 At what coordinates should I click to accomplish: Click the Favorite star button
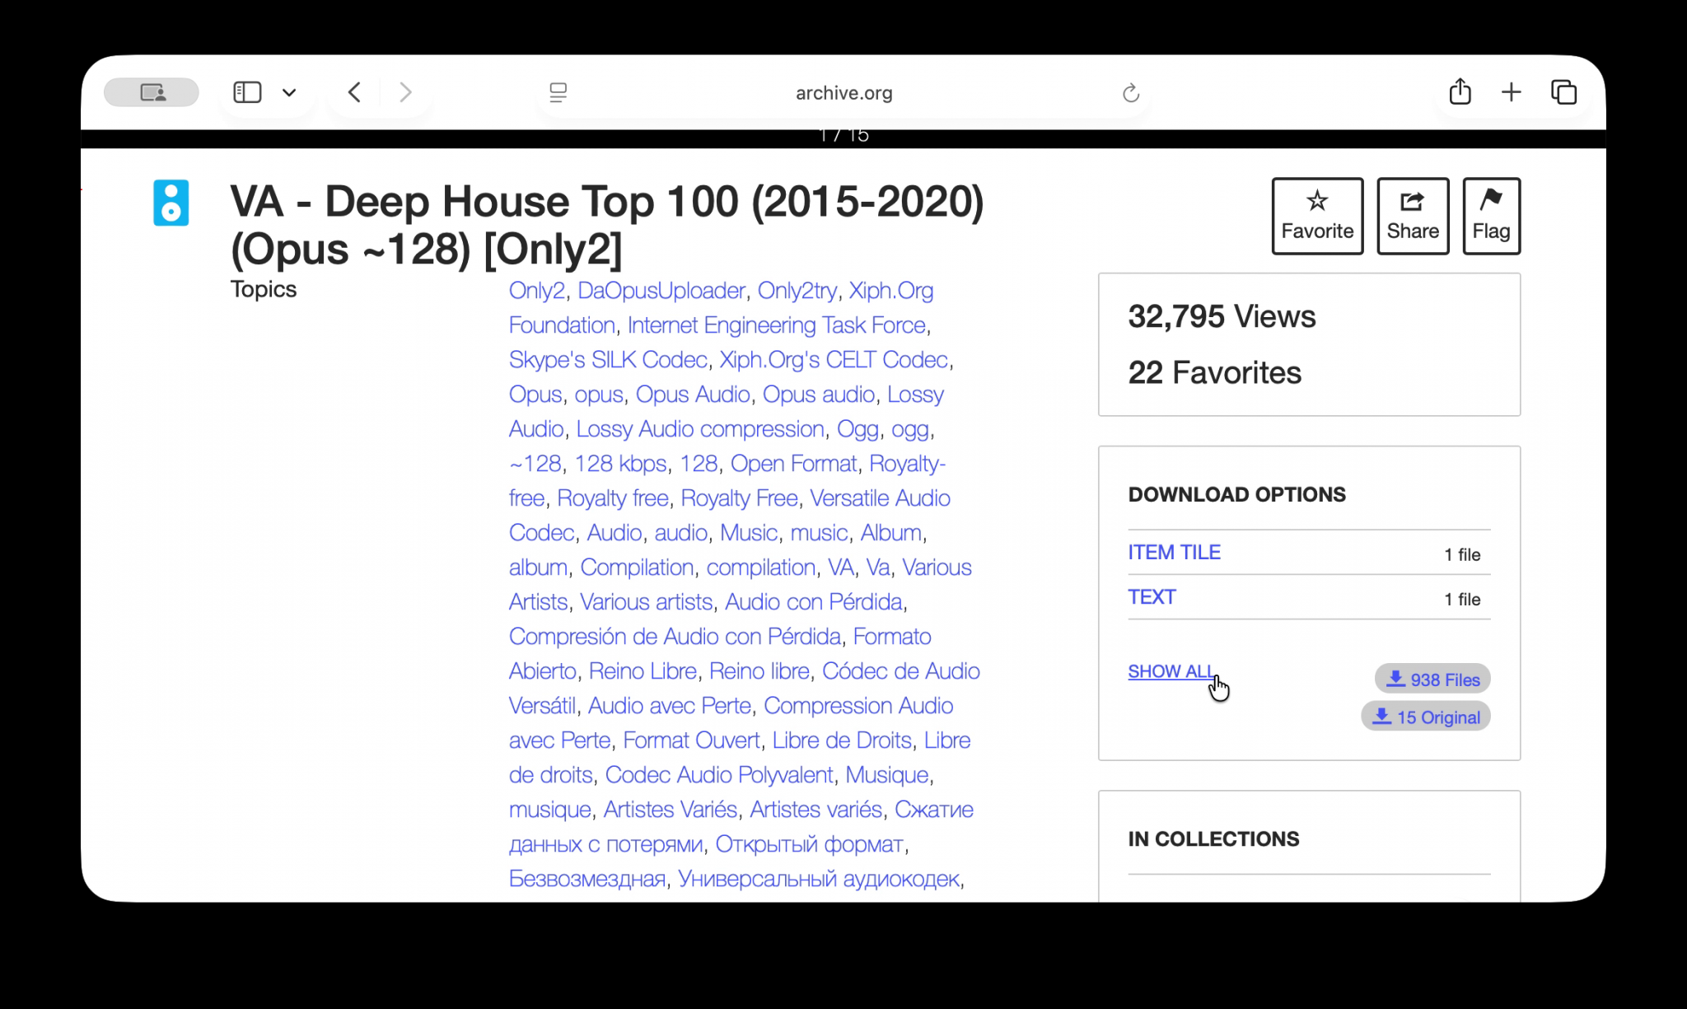point(1316,216)
